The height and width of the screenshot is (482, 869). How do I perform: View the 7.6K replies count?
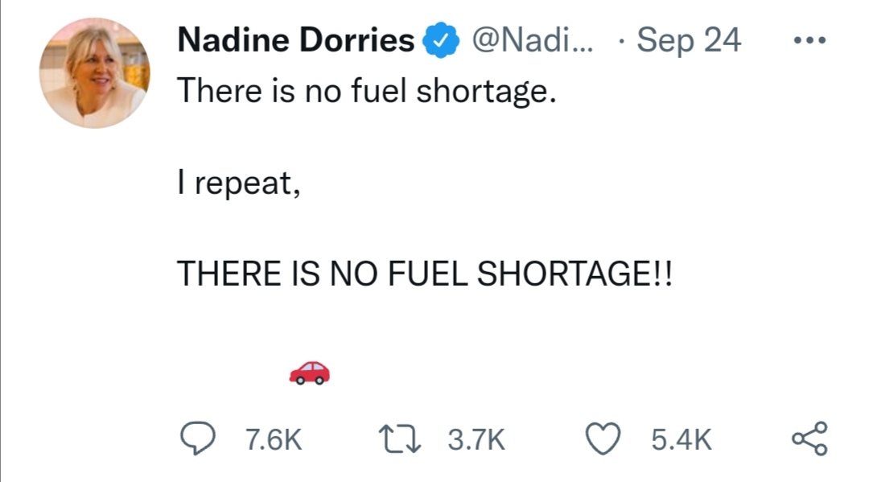[x=274, y=440]
